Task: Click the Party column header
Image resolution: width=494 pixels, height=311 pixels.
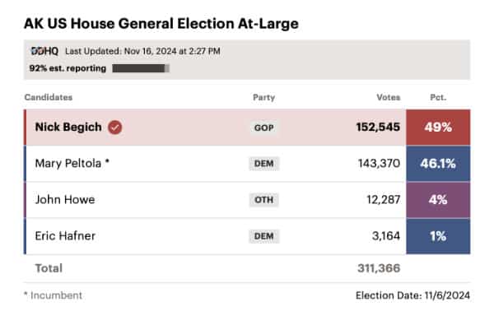Action: coord(264,97)
